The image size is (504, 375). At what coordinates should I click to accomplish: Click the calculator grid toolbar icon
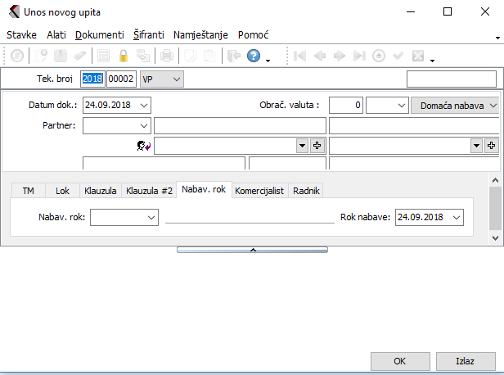104,56
